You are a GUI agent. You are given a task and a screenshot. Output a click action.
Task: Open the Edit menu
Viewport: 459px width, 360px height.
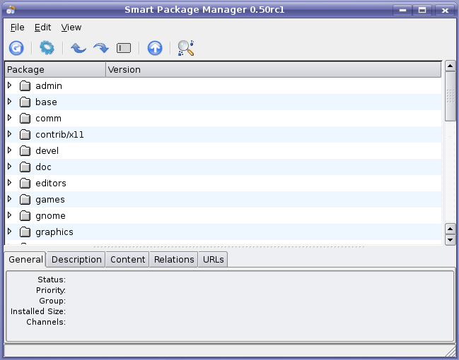coord(42,28)
